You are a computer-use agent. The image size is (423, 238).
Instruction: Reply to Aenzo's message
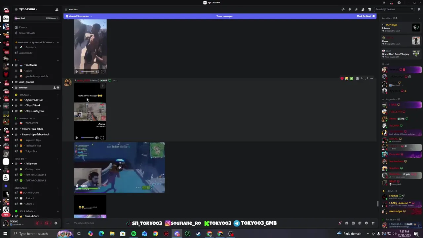[x=362, y=79]
